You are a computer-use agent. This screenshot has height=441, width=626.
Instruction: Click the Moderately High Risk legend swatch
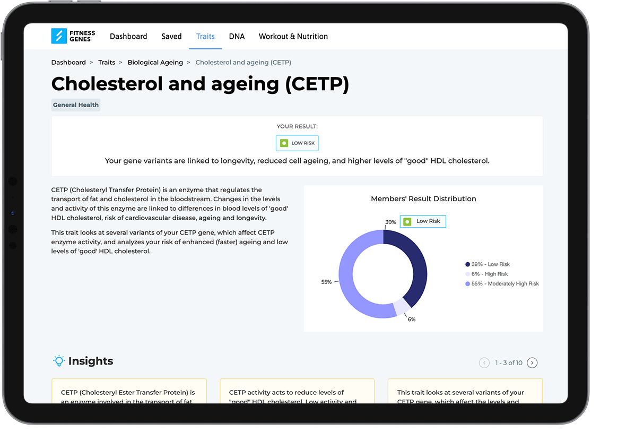click(x=467, y=284)
